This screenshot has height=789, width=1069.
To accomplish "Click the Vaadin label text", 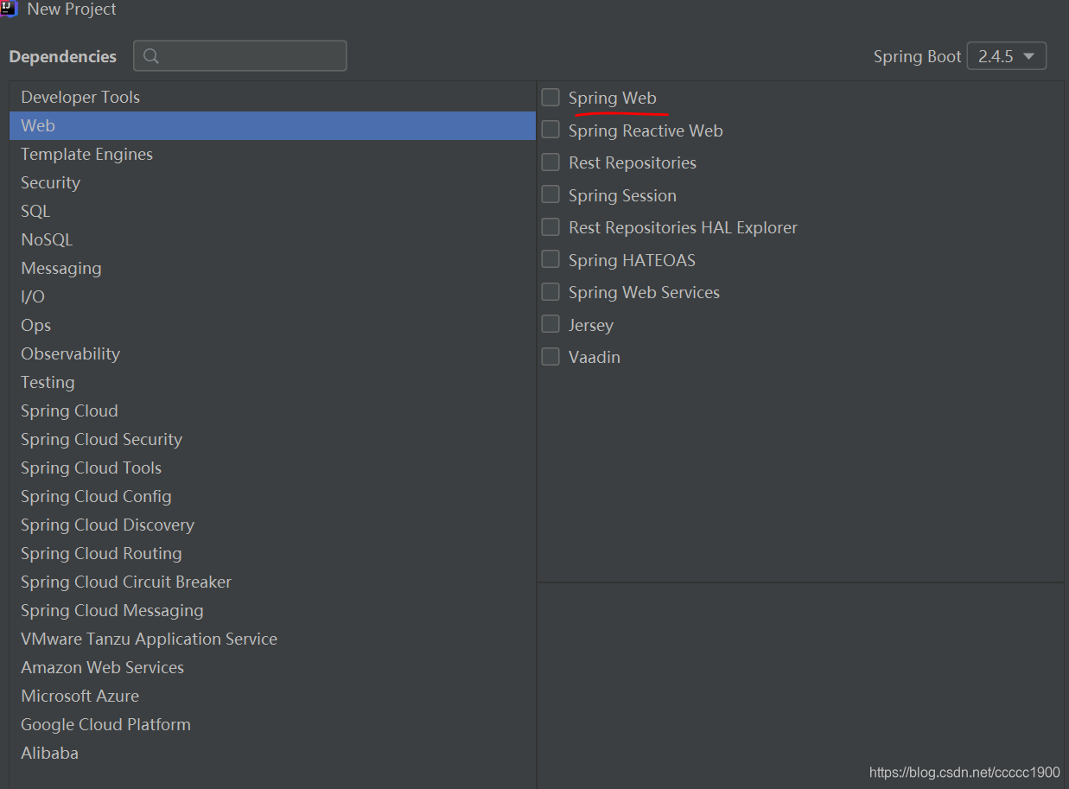I will click(594, 357).
